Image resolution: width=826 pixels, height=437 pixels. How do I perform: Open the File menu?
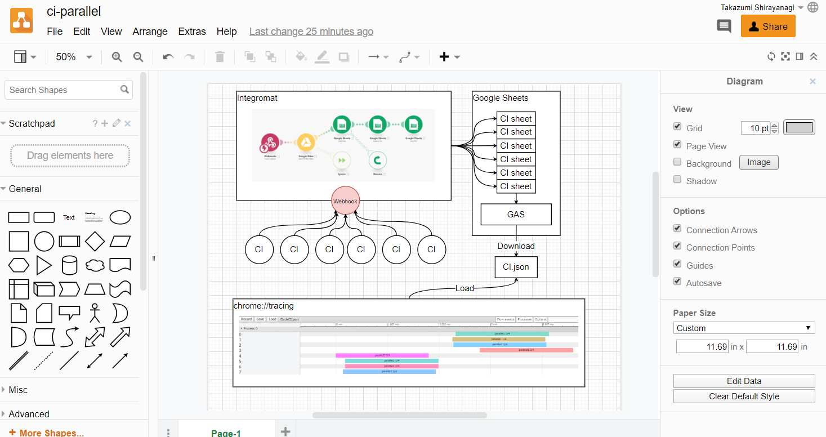click(x=55, y=32)
